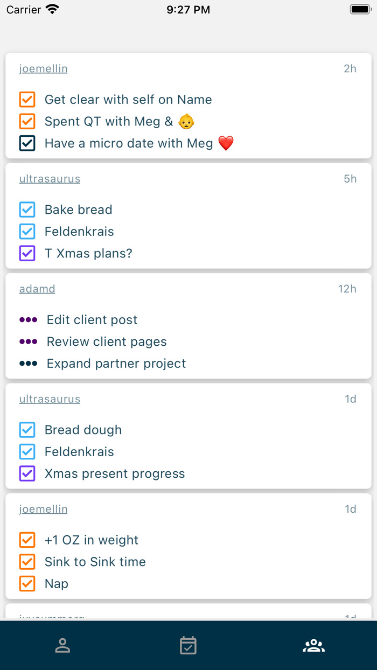The width and height of the screenshot is (377, 670).
Task: Open joemellin's profile from the 2h post
Action: point(43,69)
